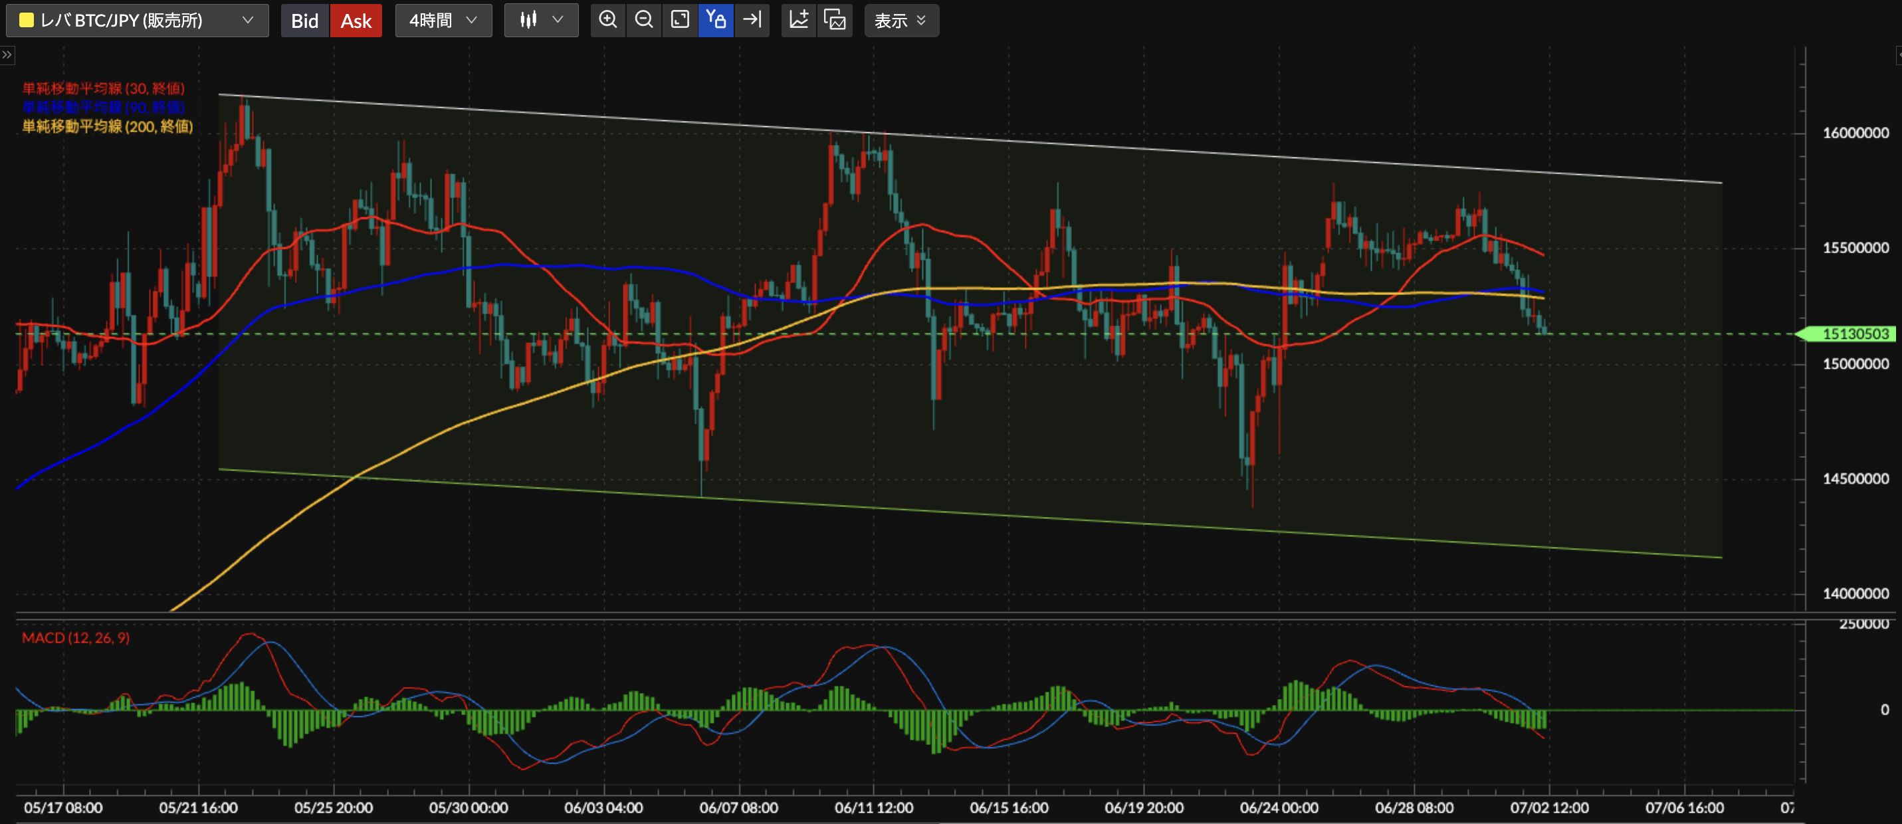Screen dimensions: 1902x824
Task: Click the 06/07 08:00 time label
Action: pos(739,808)
